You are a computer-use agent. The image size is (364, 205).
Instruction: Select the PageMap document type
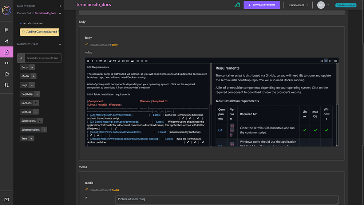(27, 94)
